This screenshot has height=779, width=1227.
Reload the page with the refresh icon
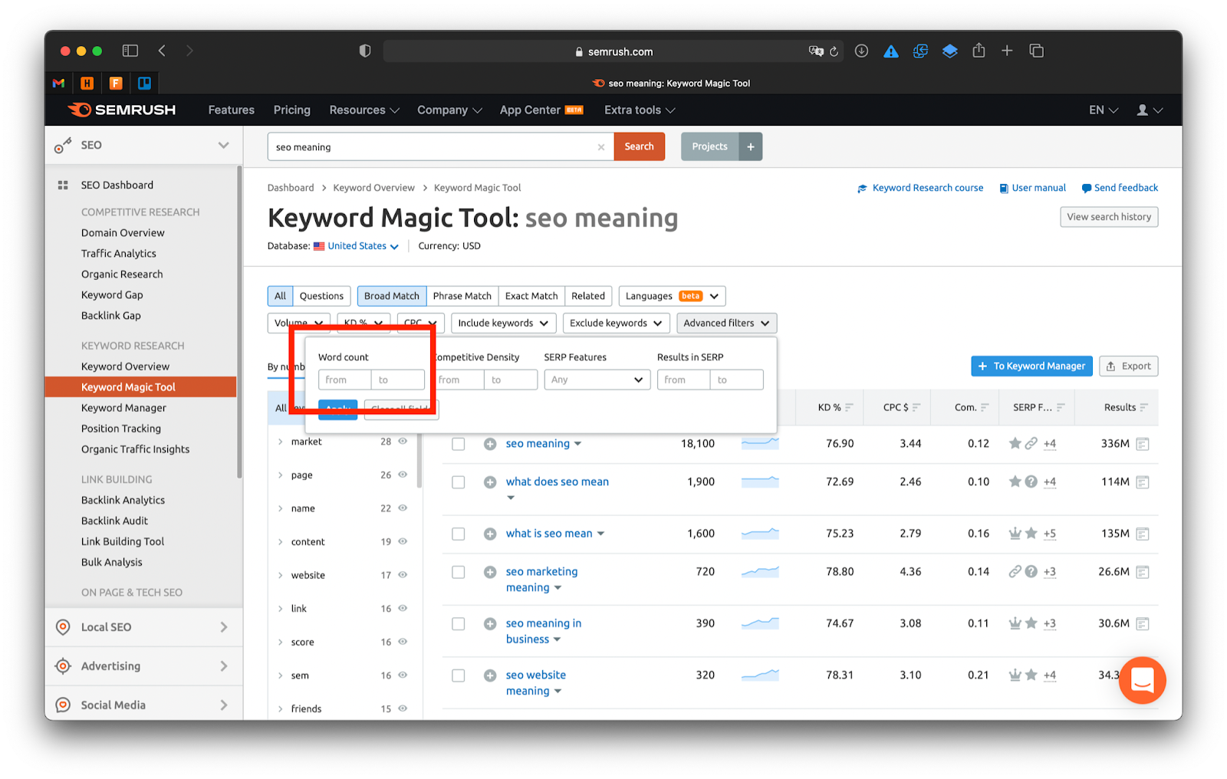pos(834,51)
